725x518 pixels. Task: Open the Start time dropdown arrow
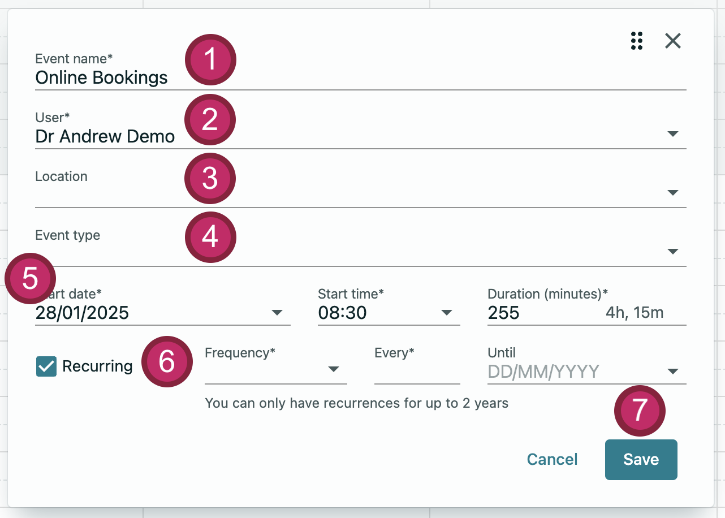(447, 313)
